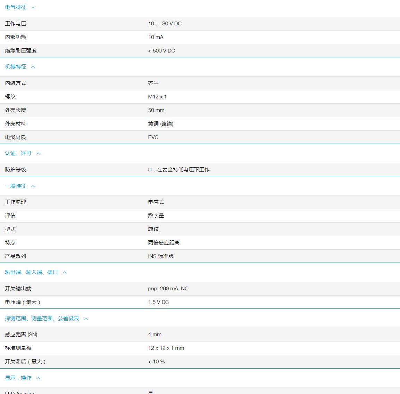Click the chevron beside 显示，操作
Screen dimensions: 400x394
[x=38, y=378]
